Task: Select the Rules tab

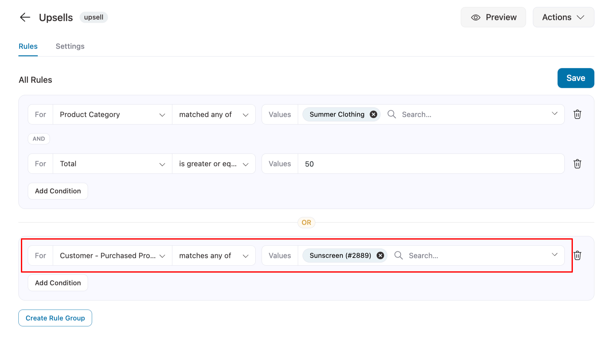Action: (28, 46)
